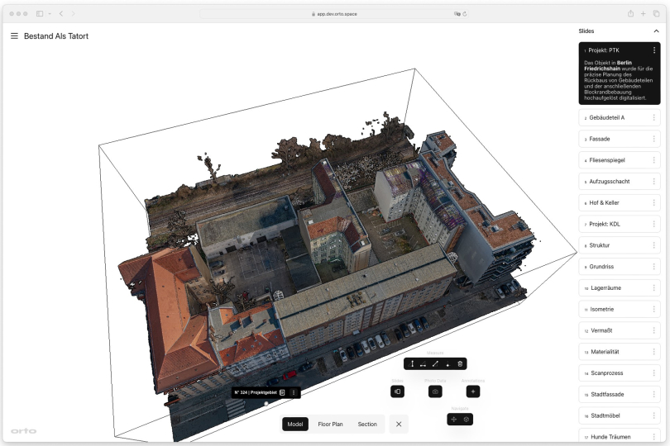Click the Navigate 3D cube icon
This screenshot has width=670, height=446.
point(467,420)
